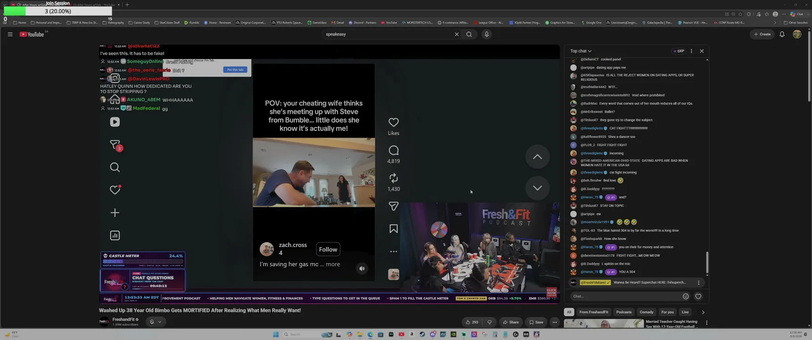The width and height of the screenshot is (812, 340).
Task: Open the YouTube guide hamburger menu
Action: point(10,34)
